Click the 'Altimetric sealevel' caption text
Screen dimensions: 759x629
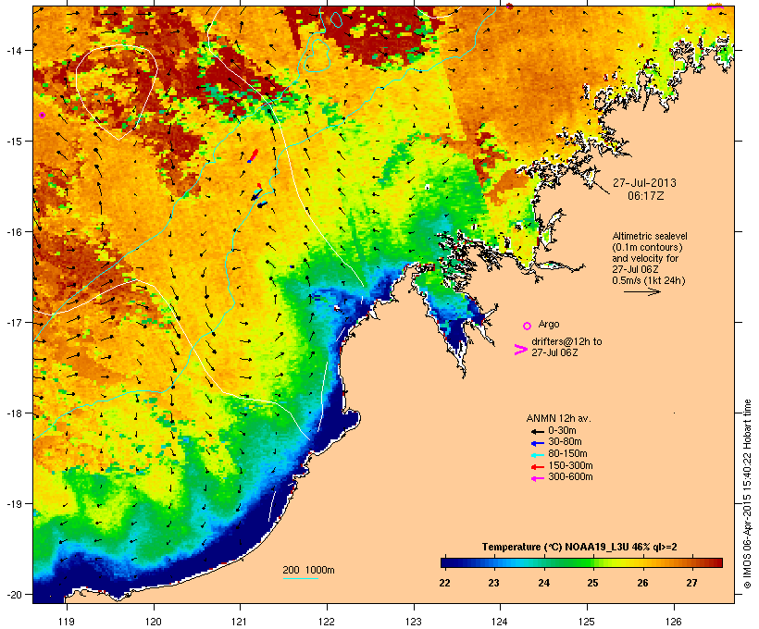[x=650, y=236]
